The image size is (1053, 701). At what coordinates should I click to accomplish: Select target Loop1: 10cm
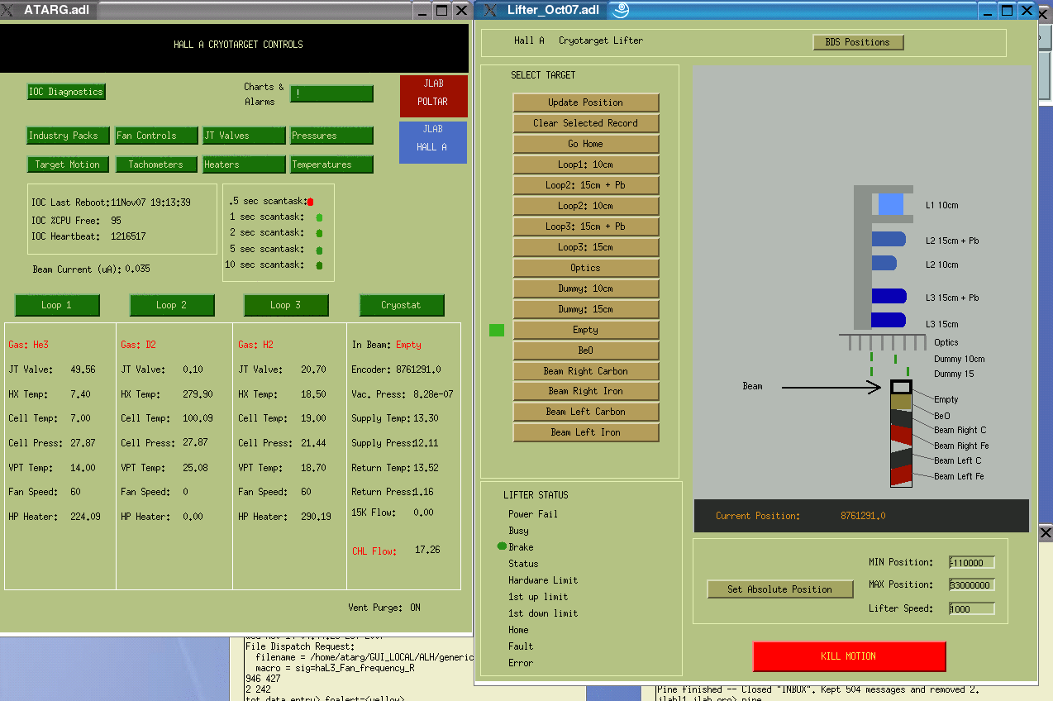pos(586,165)
